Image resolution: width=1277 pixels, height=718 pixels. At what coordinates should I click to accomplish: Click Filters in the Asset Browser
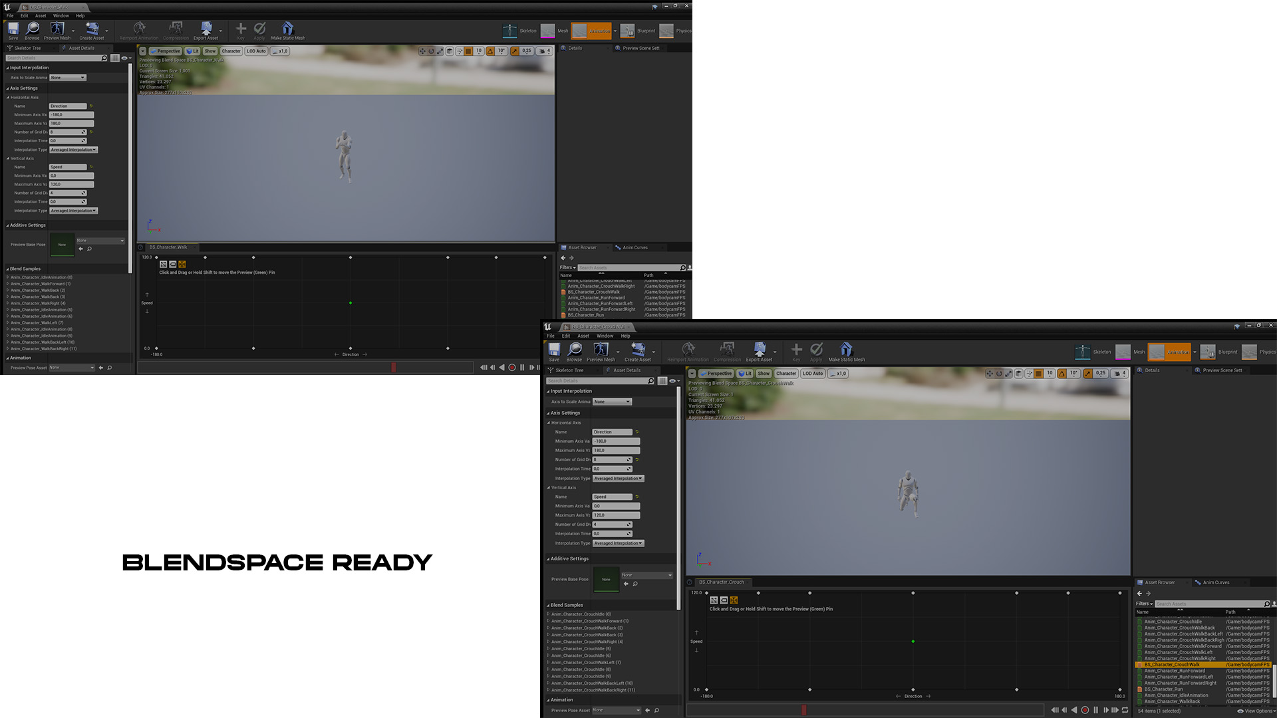[1143, 604]
